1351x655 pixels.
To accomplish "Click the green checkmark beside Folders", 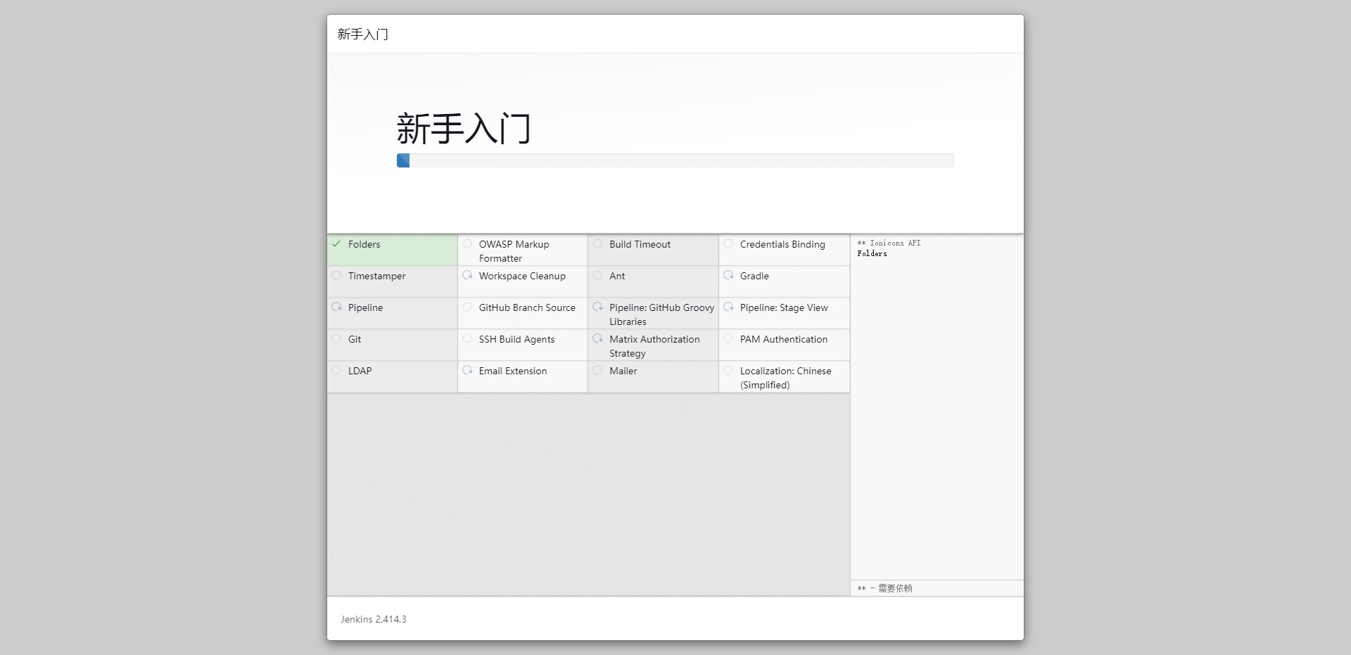I will [336, 244].
